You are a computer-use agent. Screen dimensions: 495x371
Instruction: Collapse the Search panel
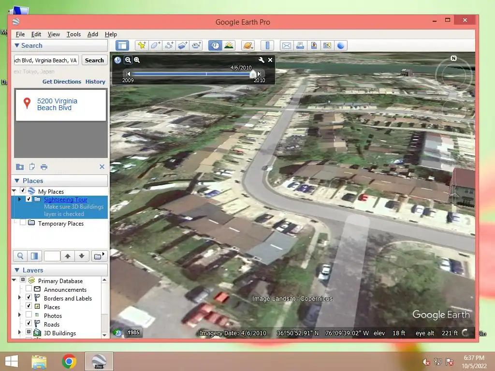pos(17,45)
